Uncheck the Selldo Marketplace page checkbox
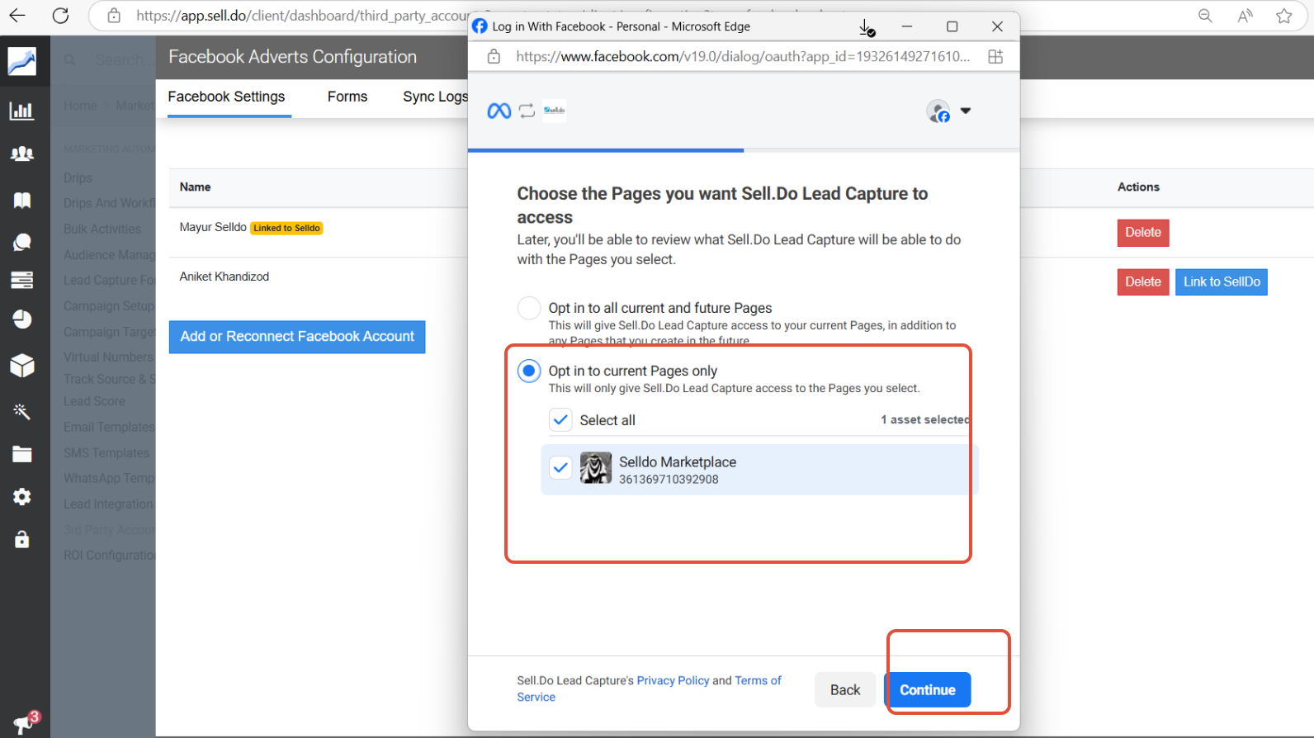 560,468
